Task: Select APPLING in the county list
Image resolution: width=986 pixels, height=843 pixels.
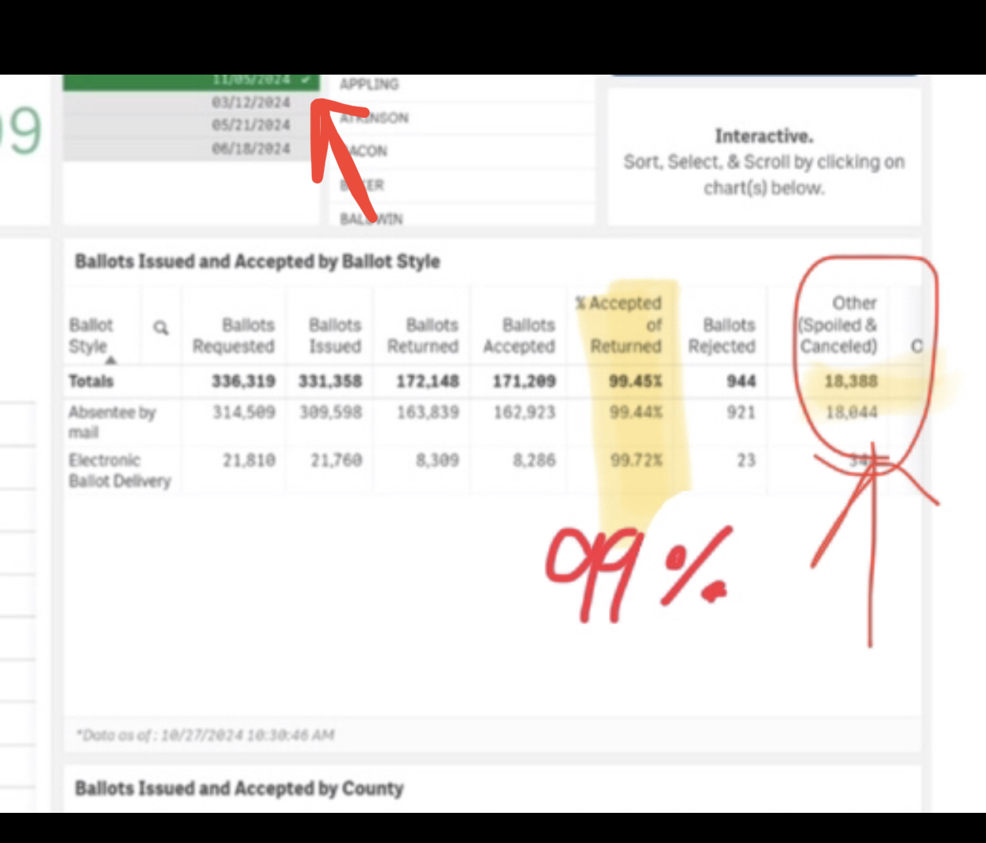Action: coord(369,84)
